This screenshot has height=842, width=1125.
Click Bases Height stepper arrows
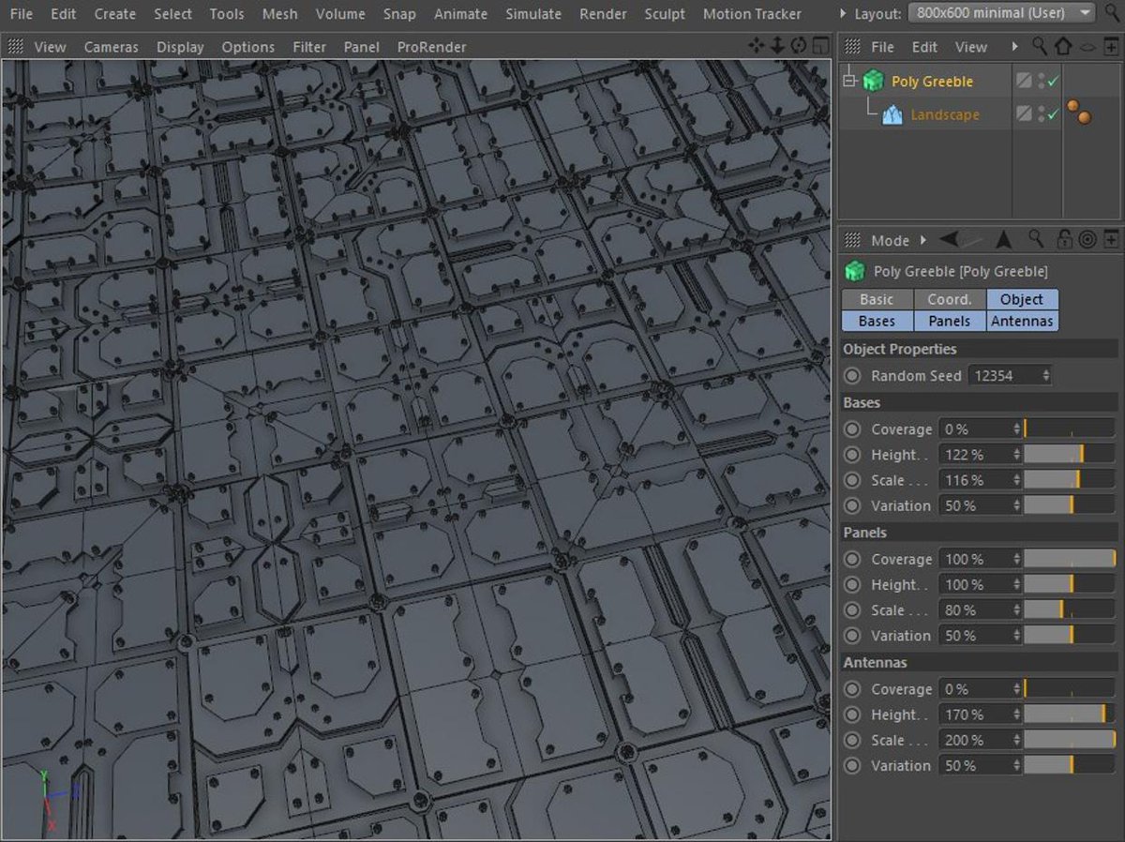[1016, 455]
